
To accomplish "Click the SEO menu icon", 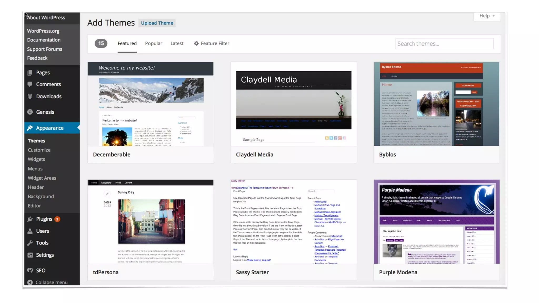I will pyautogui.click(x=30, y=270).
